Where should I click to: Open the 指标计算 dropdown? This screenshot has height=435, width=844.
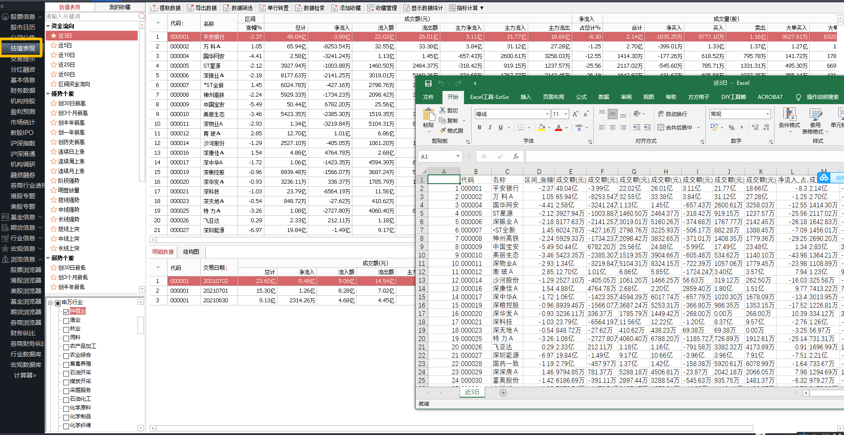(466, 8)
